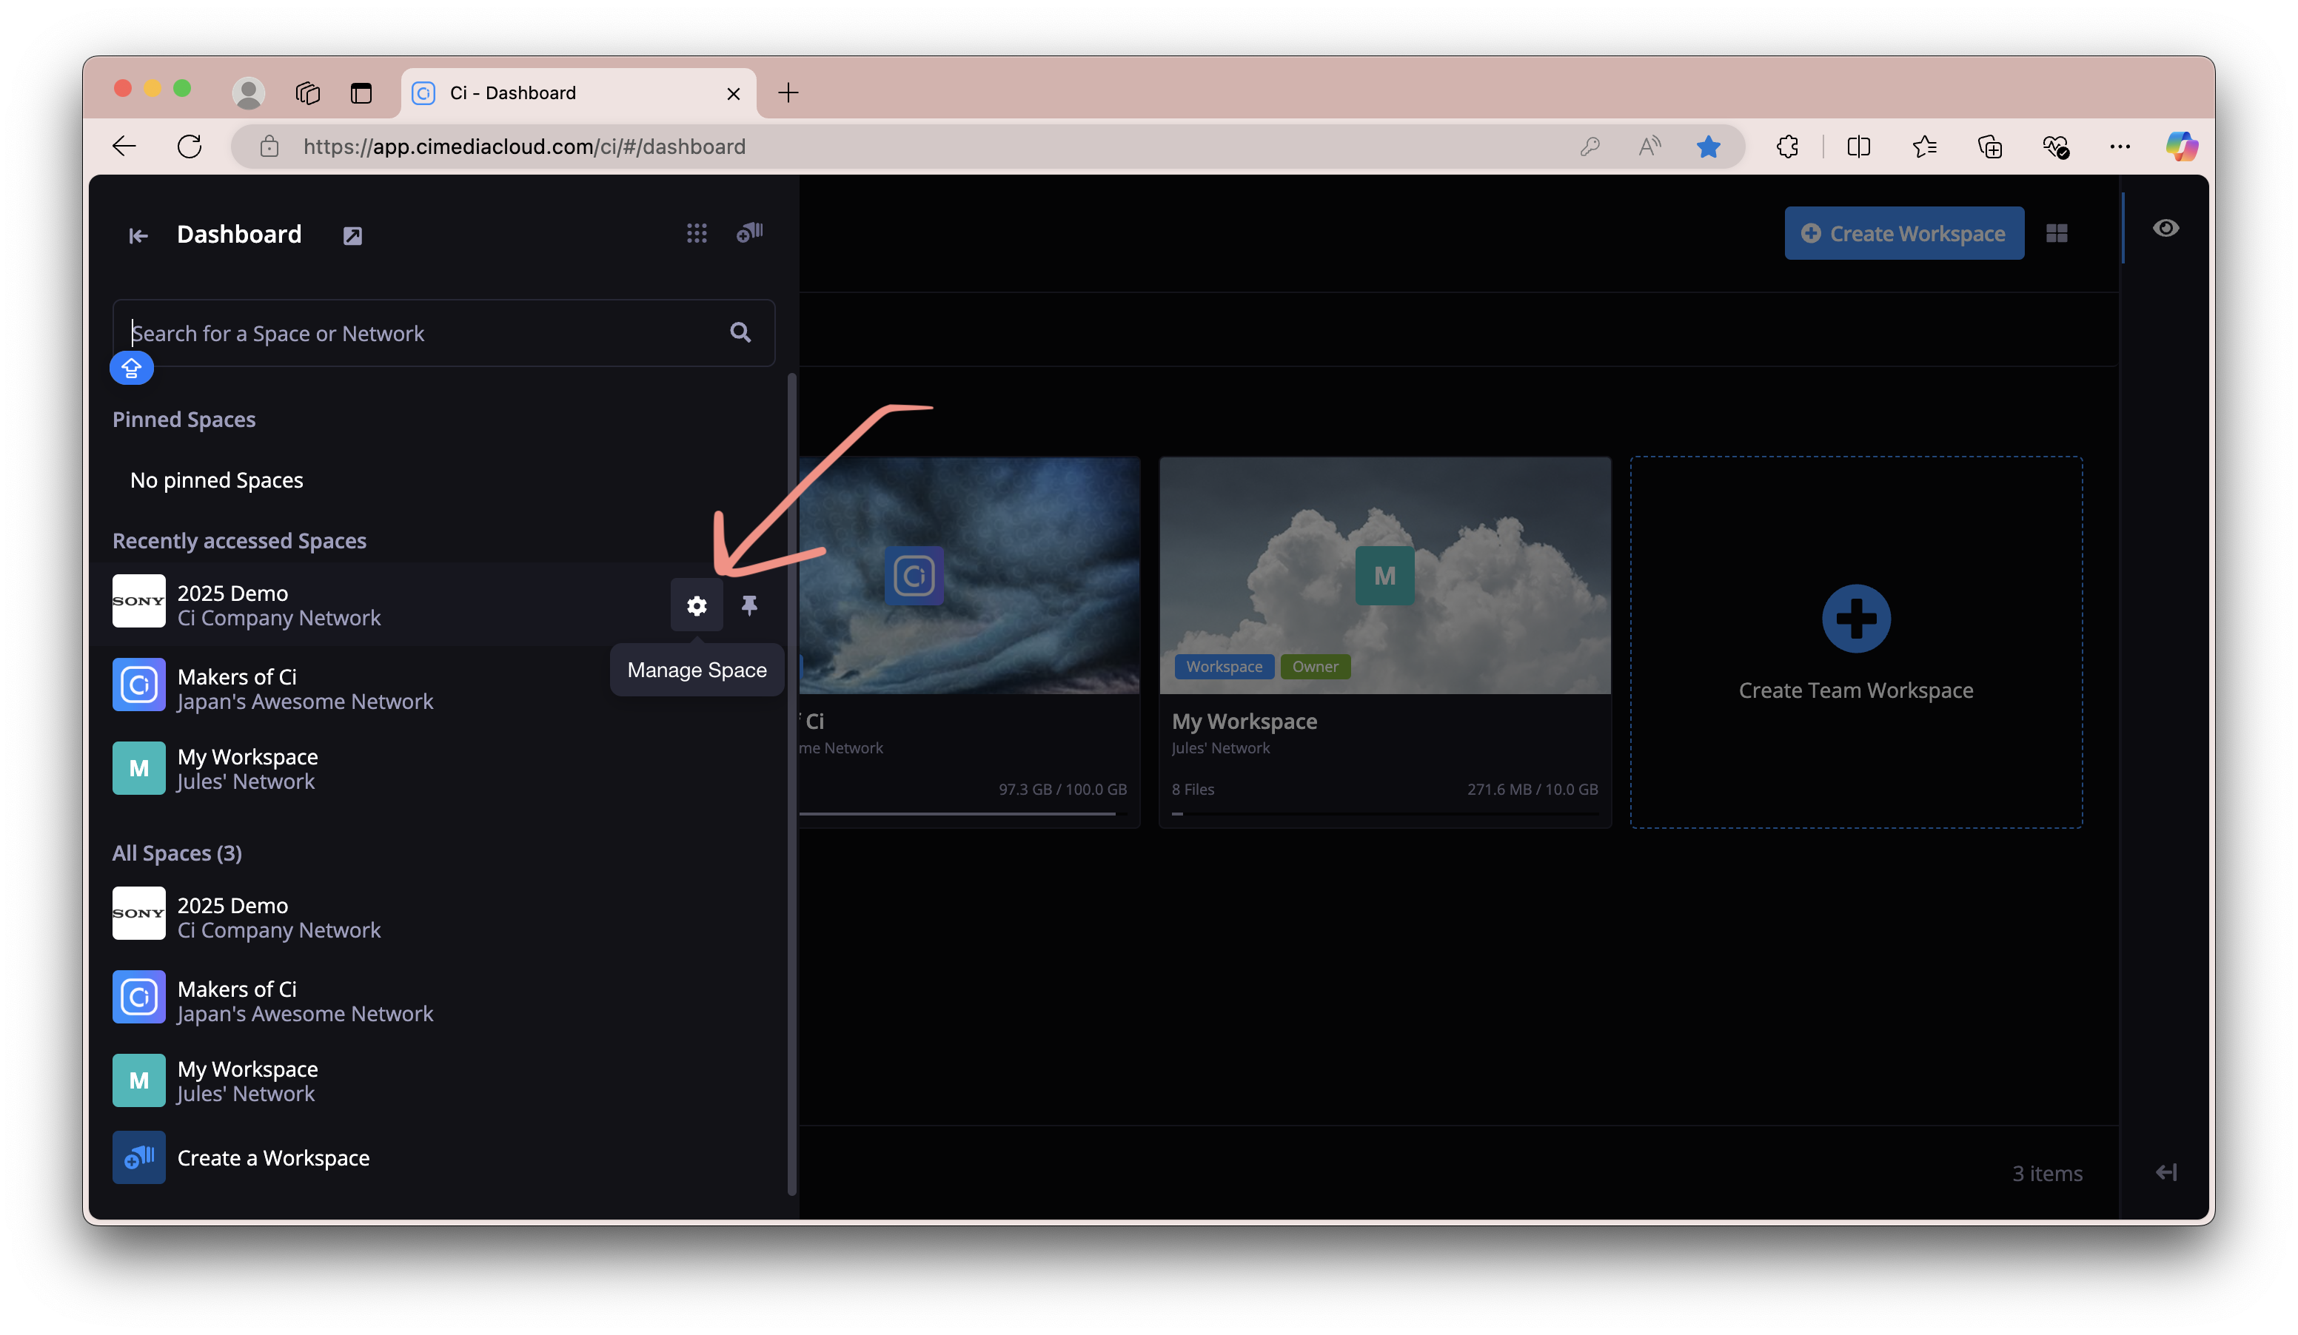Image resolution: width=2298 pixels, height=1335 pixels.
Task: Click the blue upload badge icon
Action: [x=131, y=368]
